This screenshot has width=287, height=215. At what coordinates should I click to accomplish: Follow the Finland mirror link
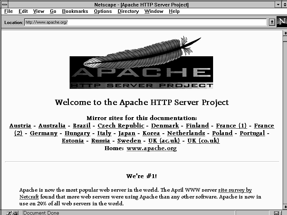(x=197, y=126)
